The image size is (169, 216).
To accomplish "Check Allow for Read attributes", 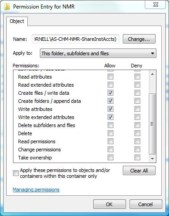I will point(110,77).
